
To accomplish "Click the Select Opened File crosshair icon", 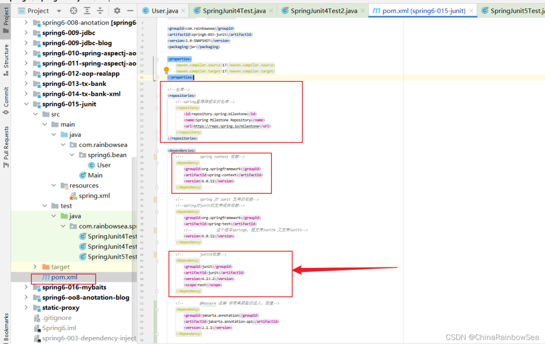I will (x=73, y=10).
